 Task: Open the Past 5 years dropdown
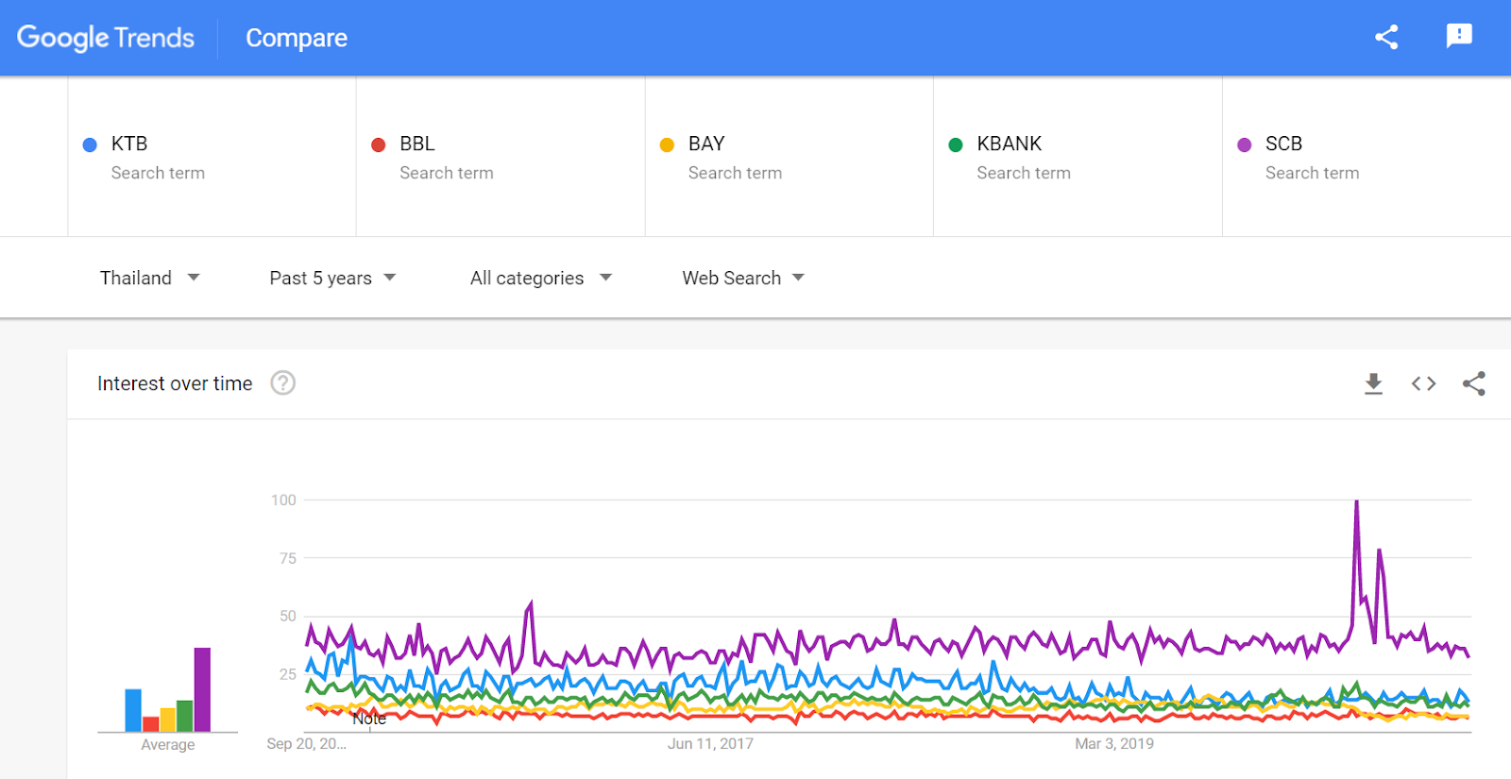point(332,278)
